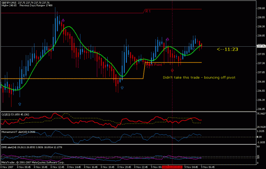
Task: Click the DMI scale value 60
Action: point(258,146)
